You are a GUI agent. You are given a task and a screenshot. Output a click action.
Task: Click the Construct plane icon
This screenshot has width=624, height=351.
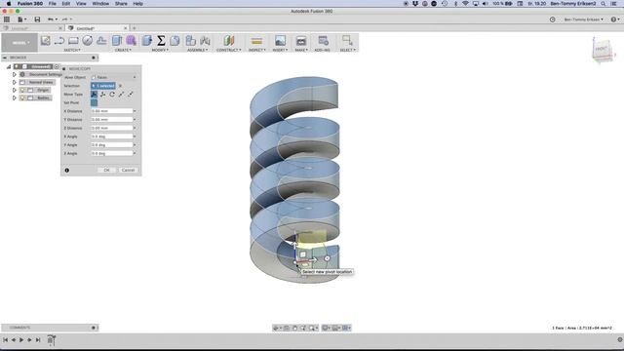tap(229, 41)
